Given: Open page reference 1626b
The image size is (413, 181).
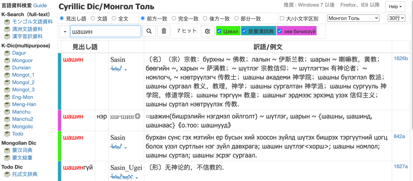Looking at the screenshot, I should (x=401, y=59).
